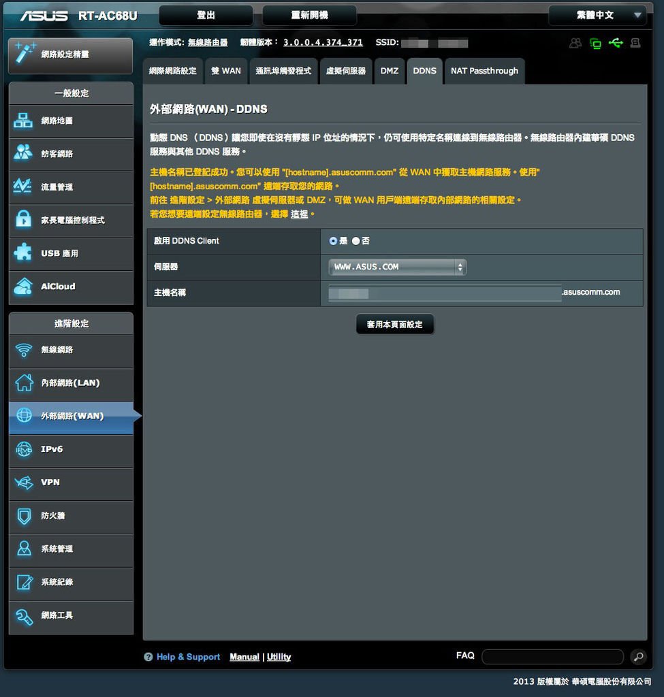
Task: Click the 套用本頁面設定 (Apply) button
Action: coord(394,325)
